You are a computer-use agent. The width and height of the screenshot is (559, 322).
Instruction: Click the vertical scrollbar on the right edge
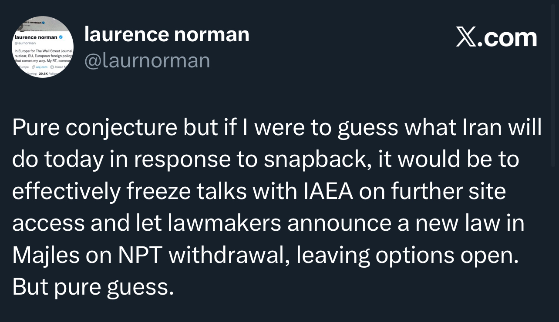click(555, 87)
